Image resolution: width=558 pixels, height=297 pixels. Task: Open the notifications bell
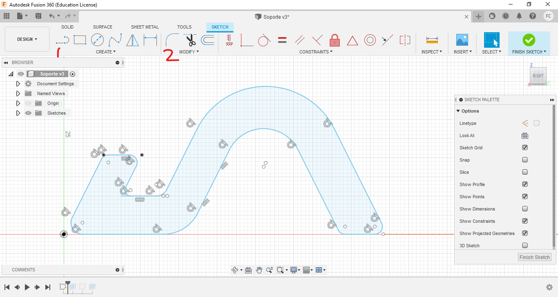(519, 16)
